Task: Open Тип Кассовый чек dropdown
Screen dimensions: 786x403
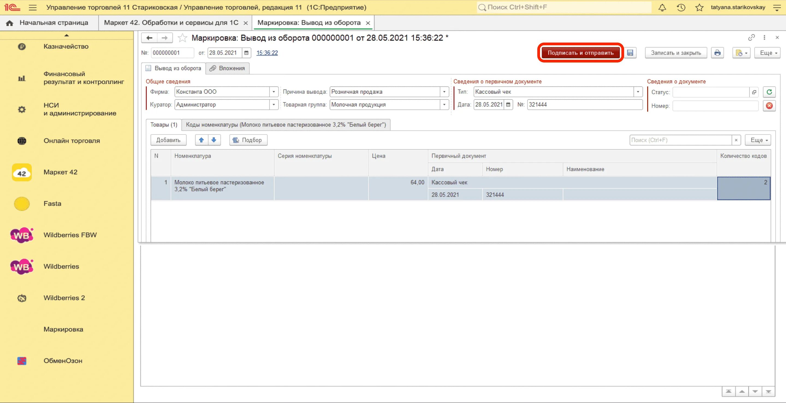Action: 638,92
